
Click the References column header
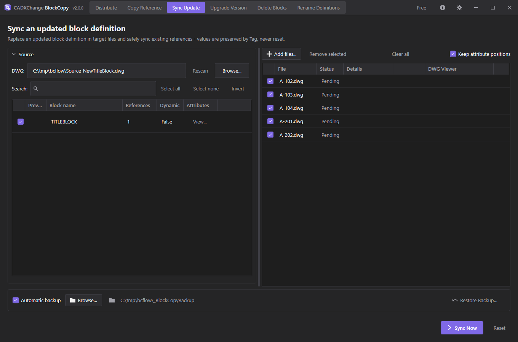click(139, 105)
